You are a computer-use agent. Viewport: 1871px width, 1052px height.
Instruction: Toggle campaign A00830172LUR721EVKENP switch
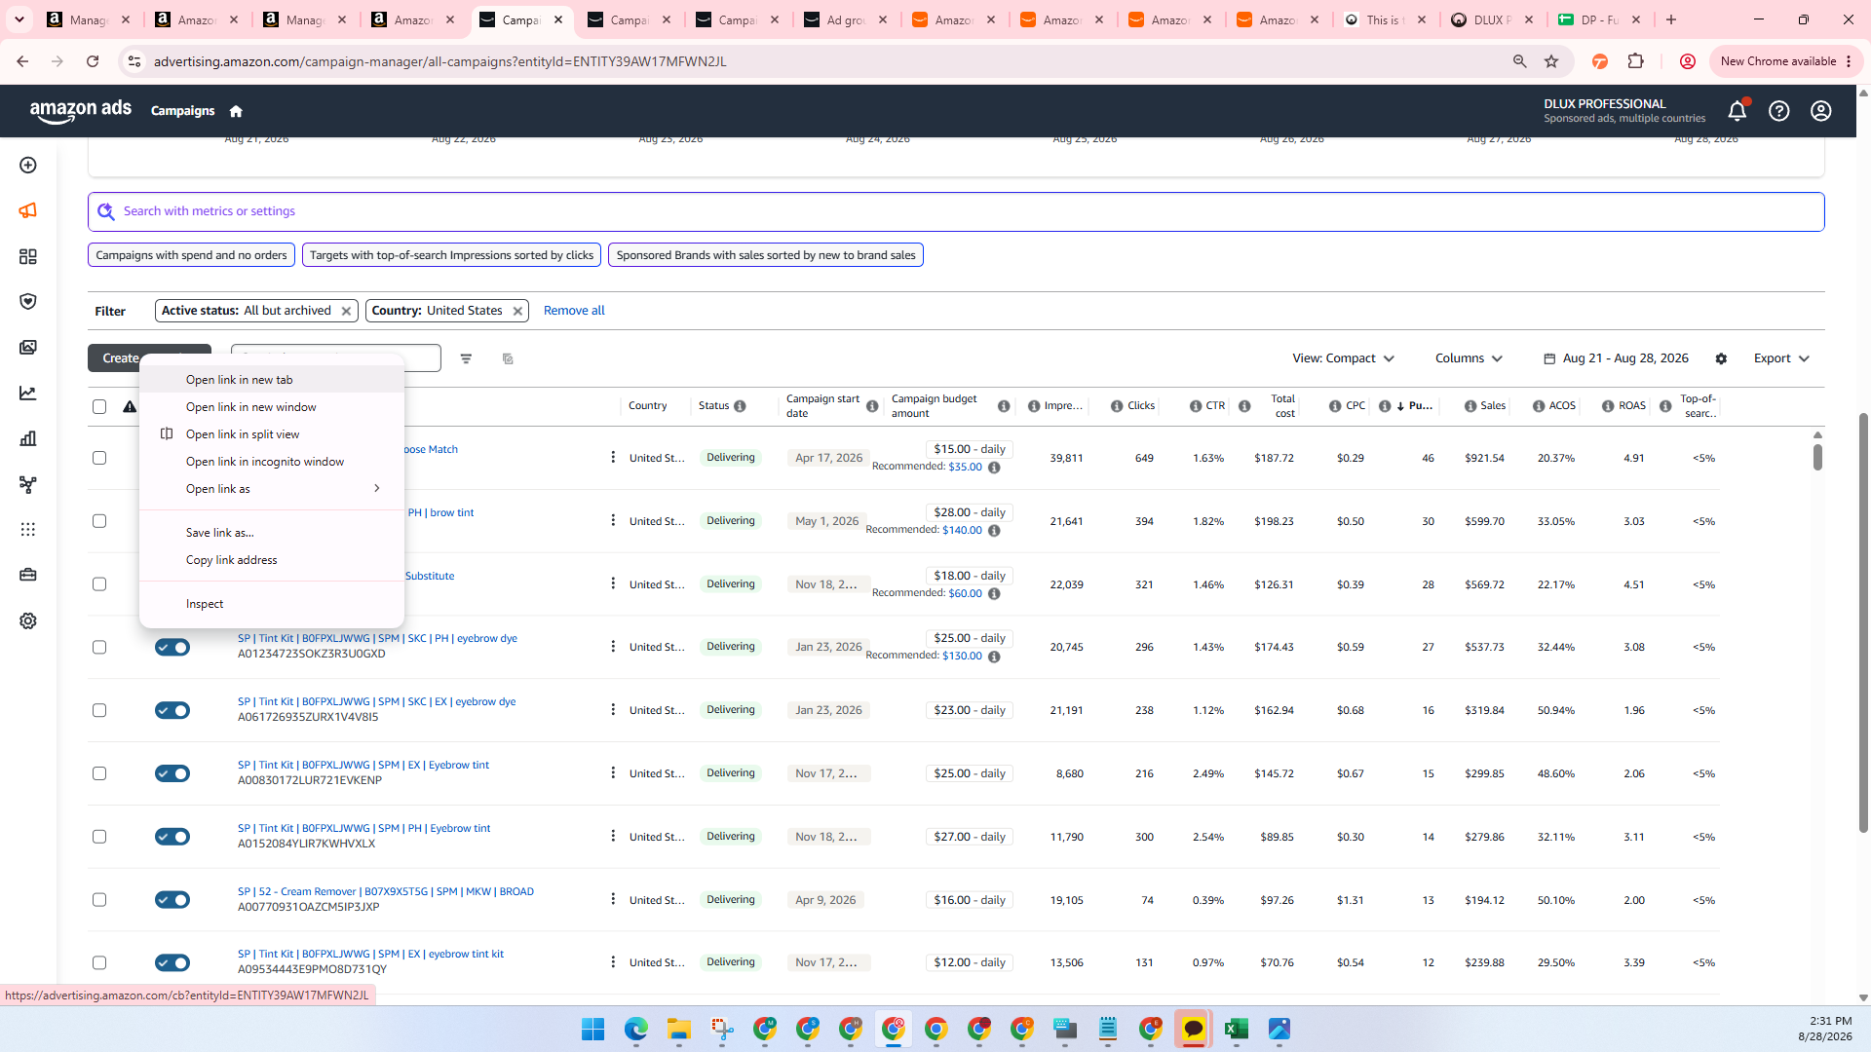[172, 773]
